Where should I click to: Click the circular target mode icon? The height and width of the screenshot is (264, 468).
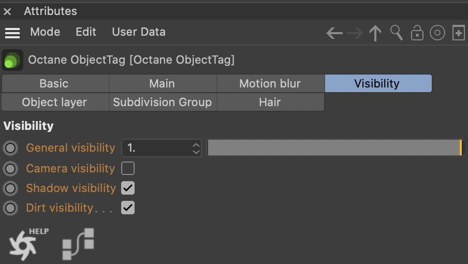click(x=437, y=34)
